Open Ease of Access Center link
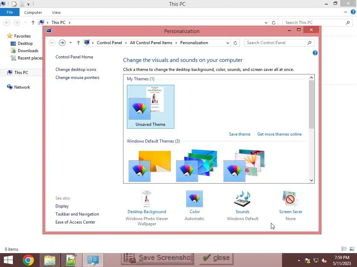357x267 pixels. (75, 222)
